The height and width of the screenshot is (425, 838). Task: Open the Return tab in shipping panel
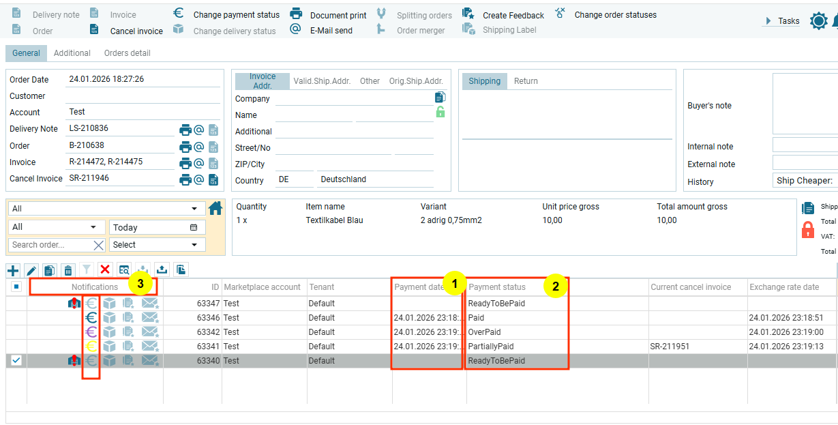pos(526,81)
